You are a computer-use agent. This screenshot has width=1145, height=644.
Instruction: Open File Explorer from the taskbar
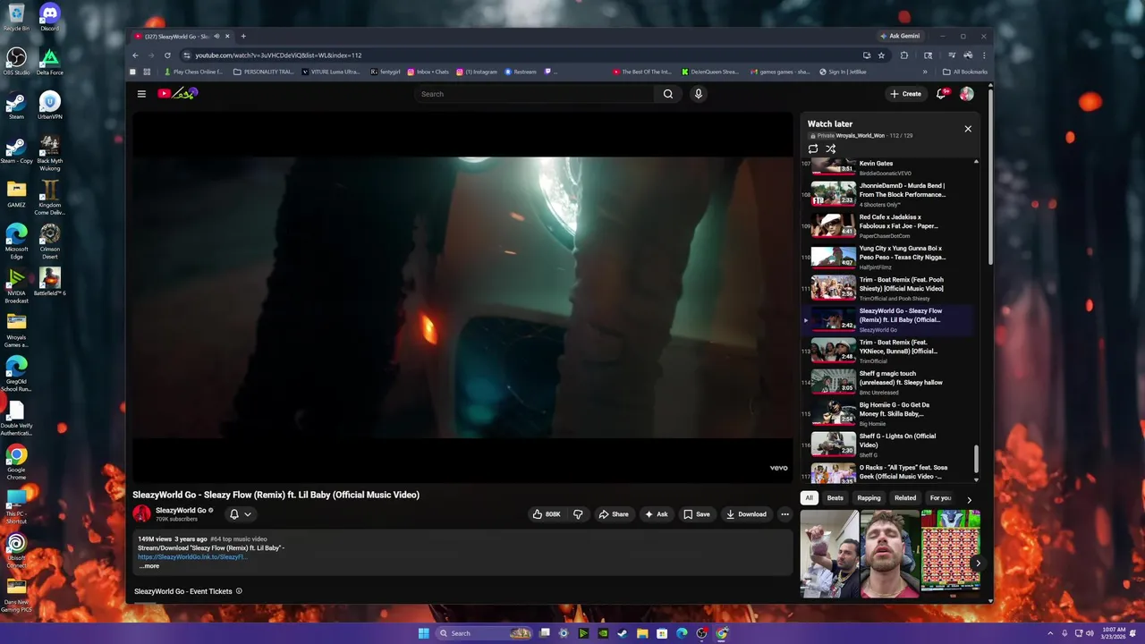point(642,633)
